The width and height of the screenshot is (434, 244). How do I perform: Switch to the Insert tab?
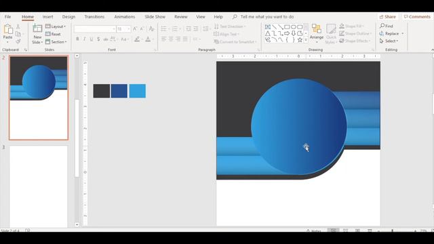[x=47, y=17]
